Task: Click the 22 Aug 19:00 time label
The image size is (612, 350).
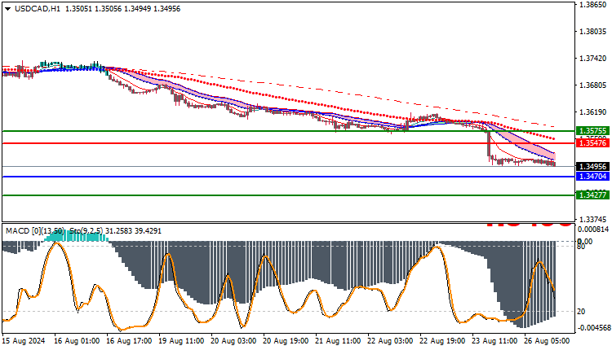Action: pyautogui.click(x=442, y=341)
